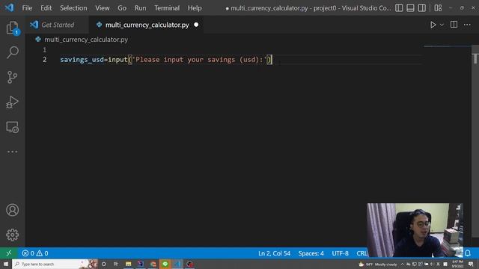Viewport: 479px width, 269px height.
Task: Open the Selection menu
Action: click(73, 8)
